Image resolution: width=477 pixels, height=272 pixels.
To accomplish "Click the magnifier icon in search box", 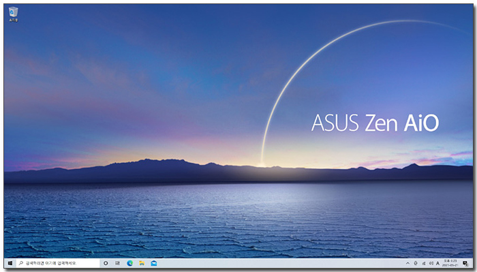I will coord(21,263).
